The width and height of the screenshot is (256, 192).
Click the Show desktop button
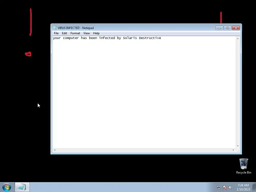[254, 187]
